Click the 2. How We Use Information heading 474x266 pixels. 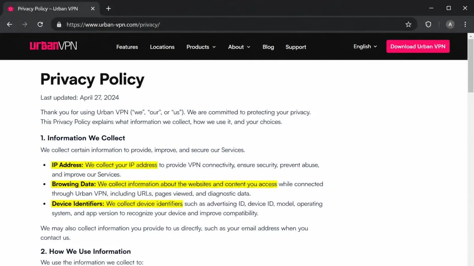point(85,251)
